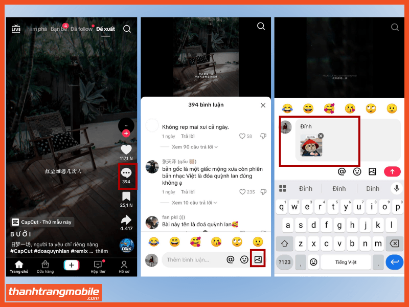Toggle the keyboard shift key
The width and height of the screenshot is (409, 307).
point(284,244)
